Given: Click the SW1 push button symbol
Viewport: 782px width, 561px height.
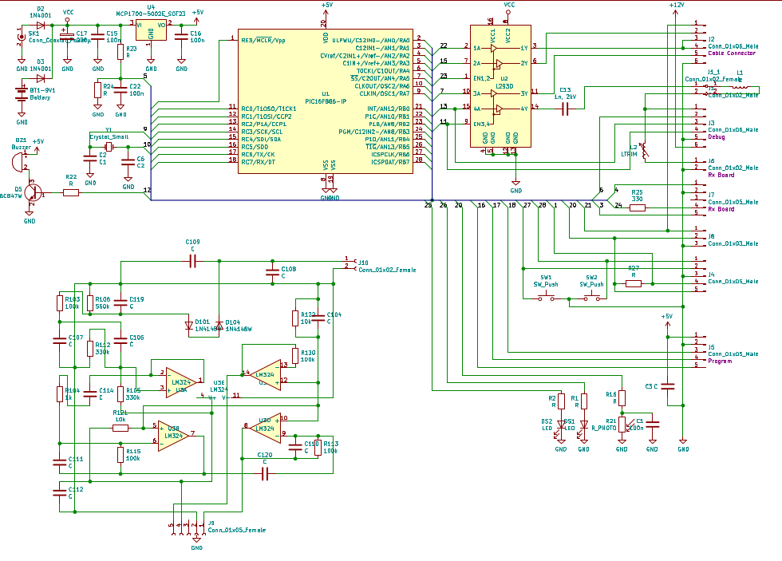Looking at the screenshot, I should 546,298.
